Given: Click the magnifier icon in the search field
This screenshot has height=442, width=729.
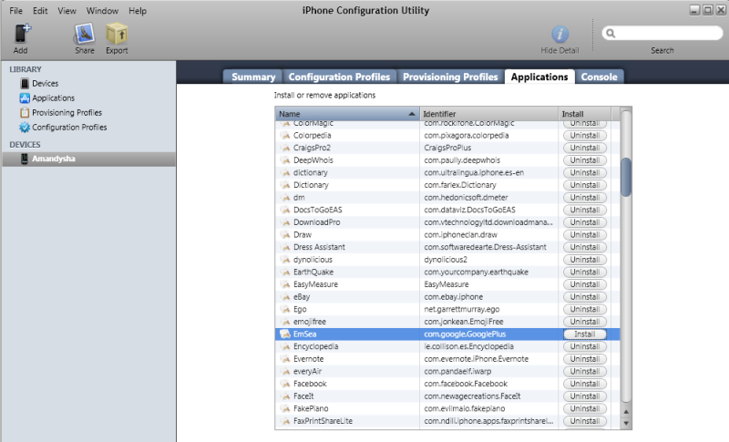Looking at the screenshot, I should coord(611,33).
